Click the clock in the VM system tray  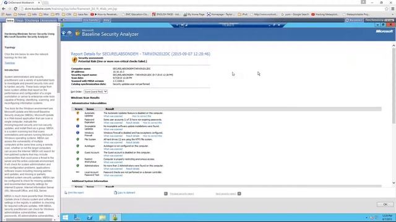pos(387,218)
